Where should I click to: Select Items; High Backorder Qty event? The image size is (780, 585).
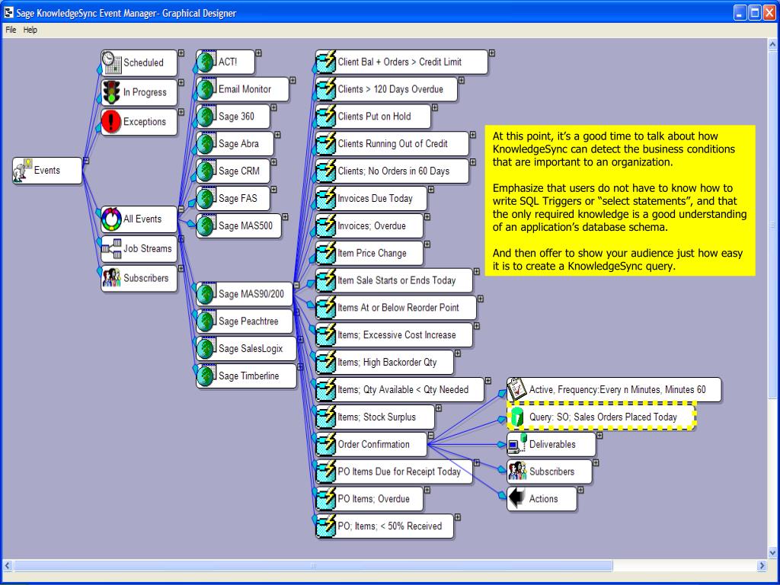[x=385, y=363]
